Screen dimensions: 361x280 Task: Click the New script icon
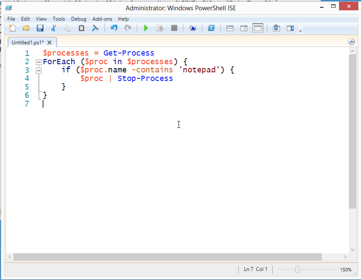click(13, 28)
